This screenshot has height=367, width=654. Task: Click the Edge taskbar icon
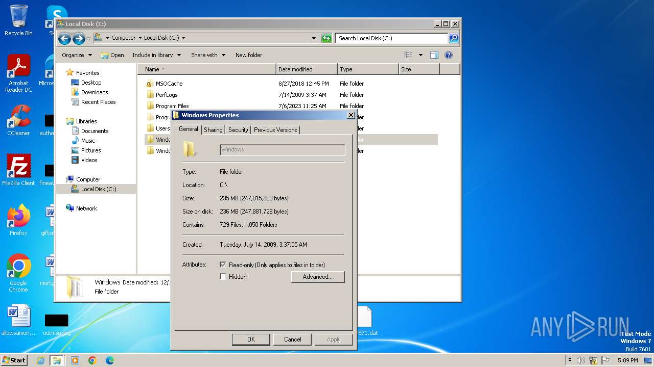[109, 360]
